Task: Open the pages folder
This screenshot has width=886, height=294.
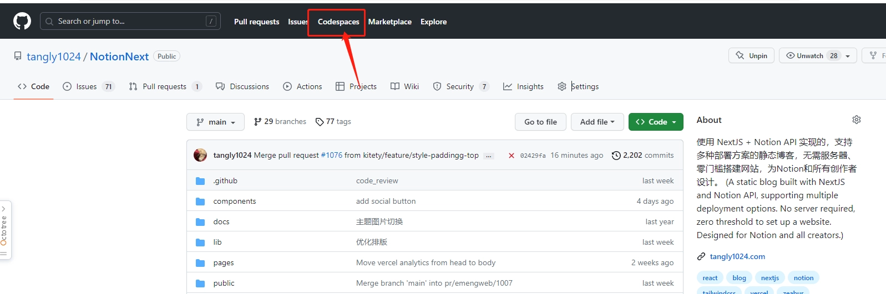Action: 224,262
